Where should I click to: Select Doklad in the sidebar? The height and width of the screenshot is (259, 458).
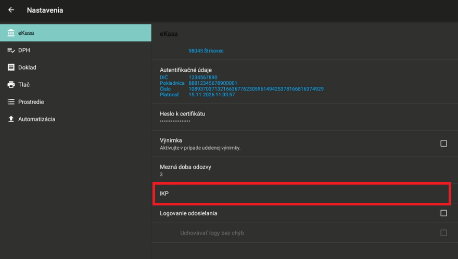[27, 67]
